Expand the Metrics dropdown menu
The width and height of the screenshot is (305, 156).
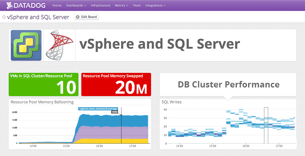(122, 5)
